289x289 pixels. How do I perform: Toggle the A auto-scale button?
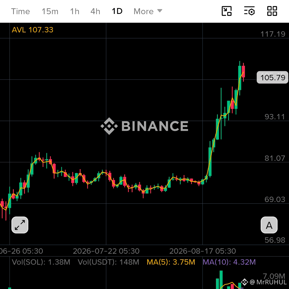pos(269,225)
